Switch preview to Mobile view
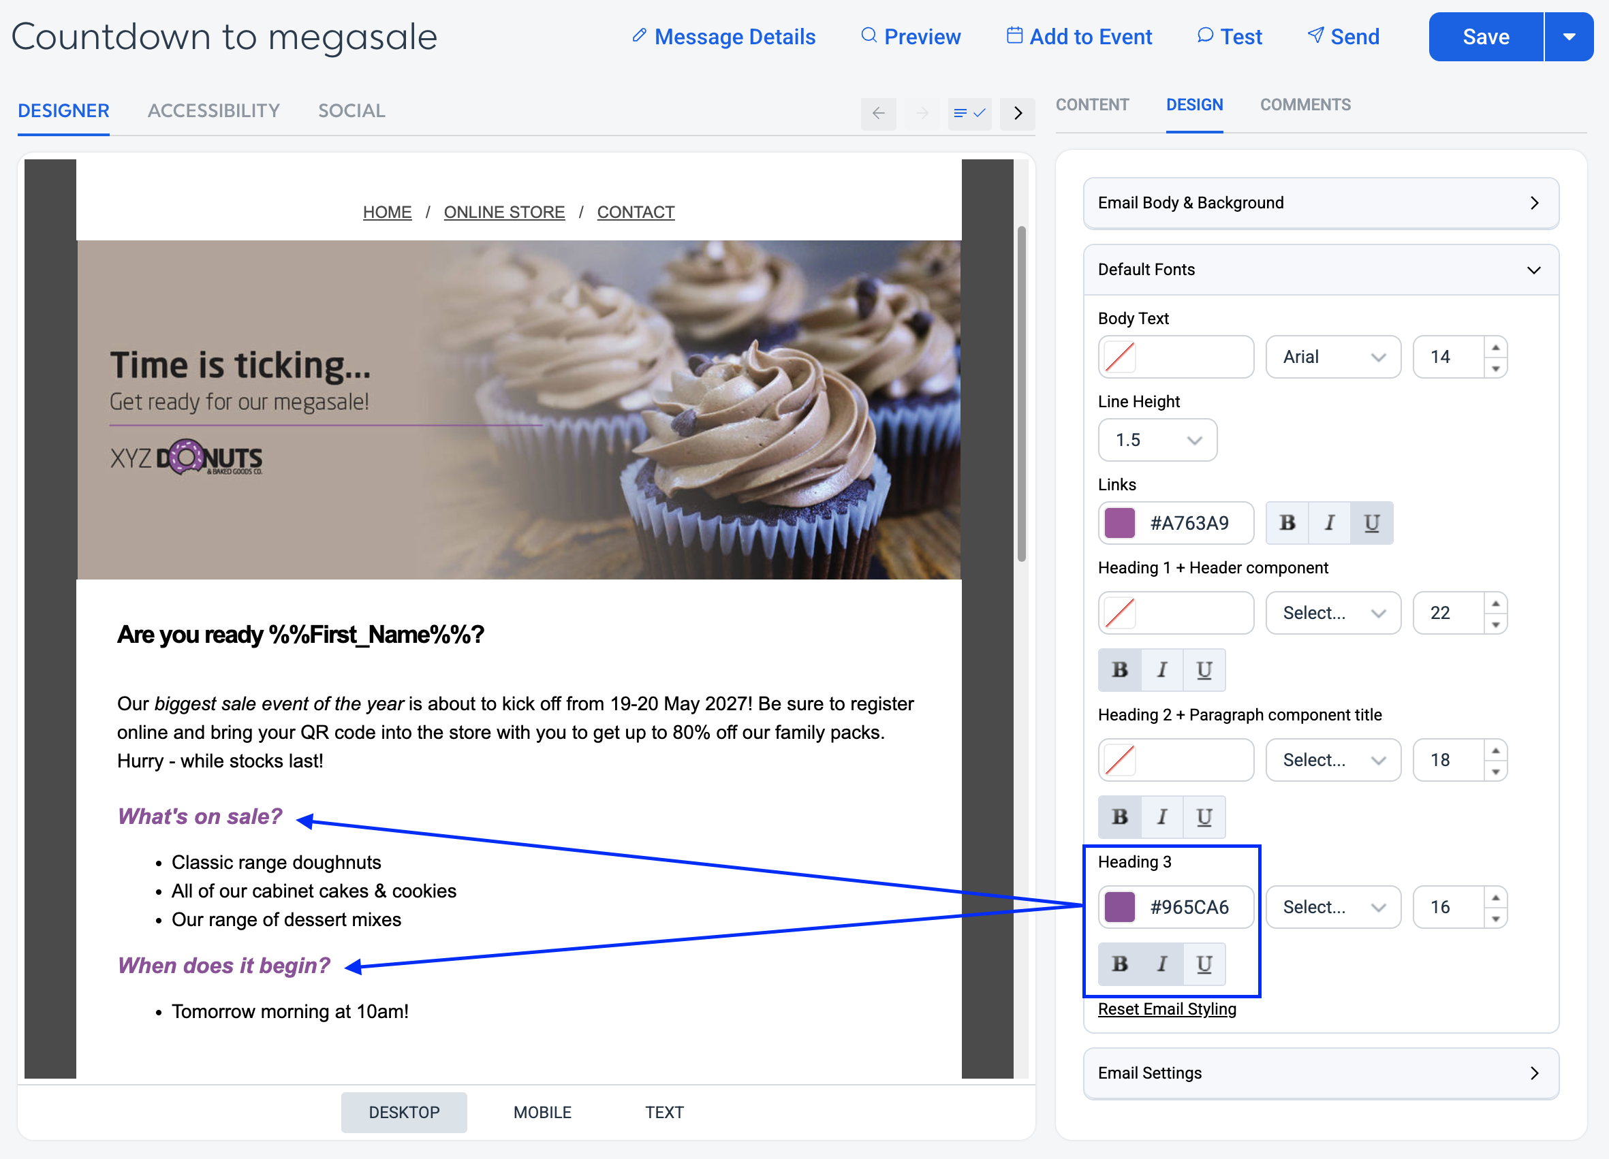The height and width of the screenshot is (1159, 1609). pos(542,1111)
